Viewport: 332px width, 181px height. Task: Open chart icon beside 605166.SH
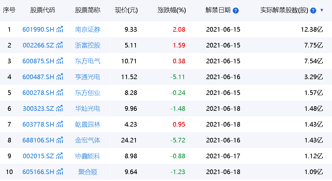(60, 172)
